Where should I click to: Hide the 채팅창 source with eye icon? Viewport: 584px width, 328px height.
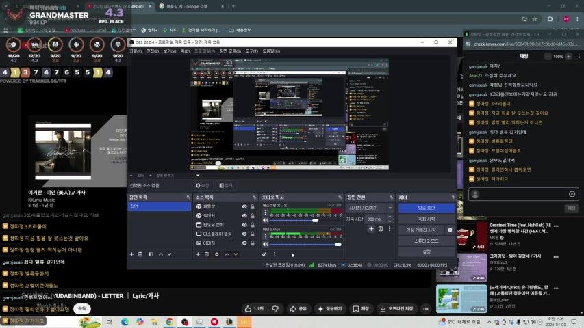point(244,206)
